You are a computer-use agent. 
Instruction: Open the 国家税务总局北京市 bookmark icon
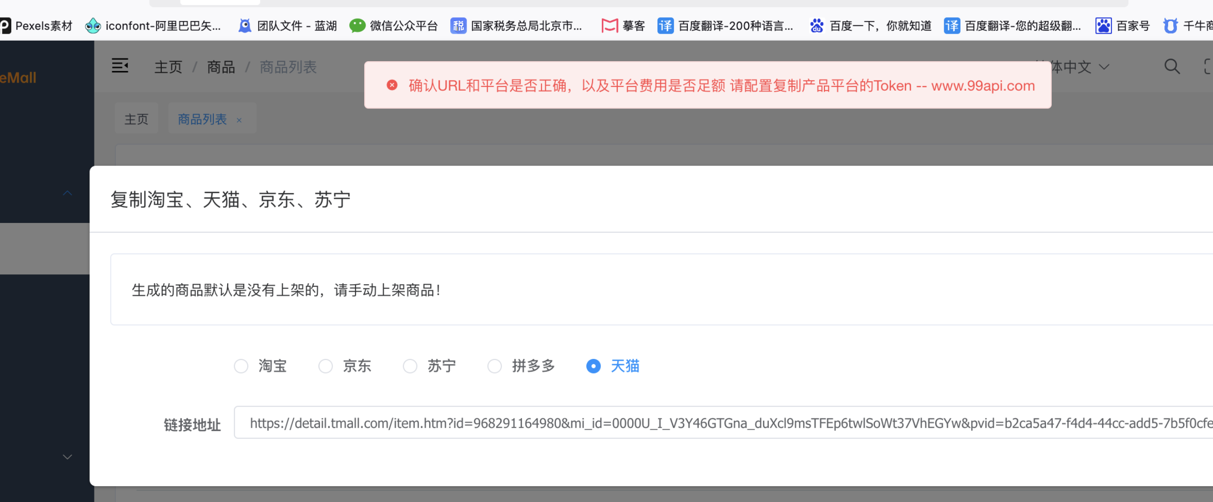(x=458, y=25)
